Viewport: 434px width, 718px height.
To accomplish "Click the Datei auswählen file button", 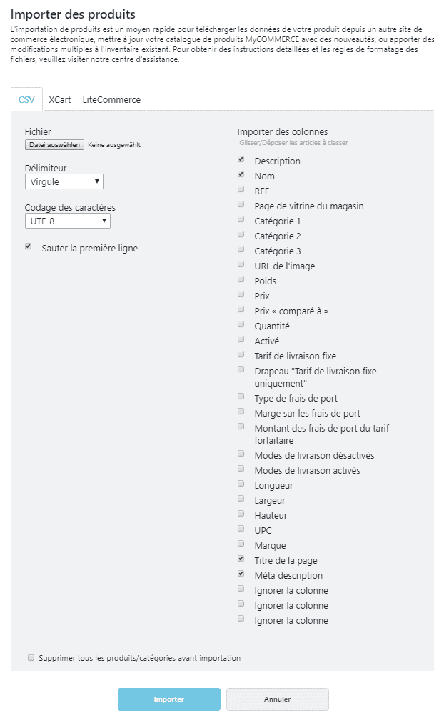I will click(54, 145).
